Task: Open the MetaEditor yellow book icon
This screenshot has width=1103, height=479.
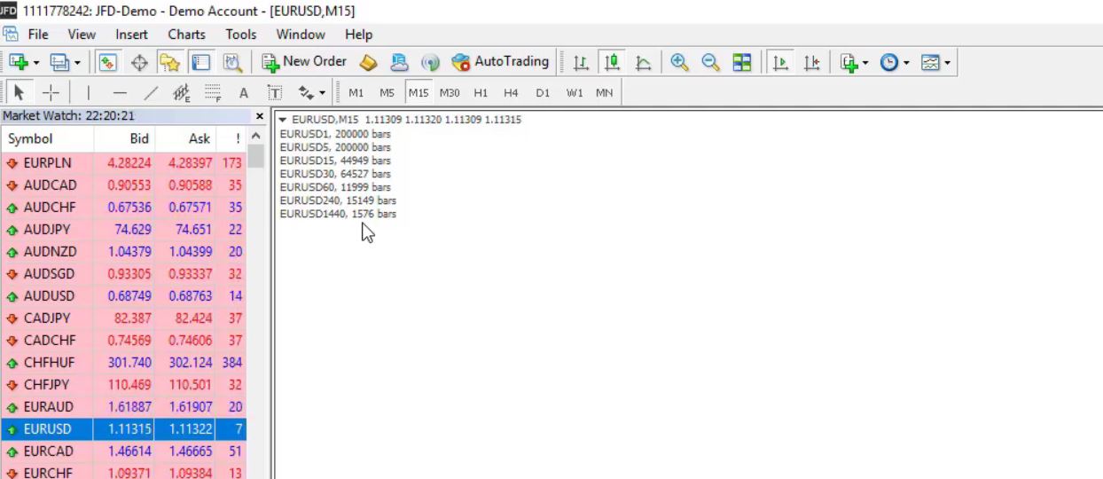Action: pyautogui.click(x=368, y=62)
